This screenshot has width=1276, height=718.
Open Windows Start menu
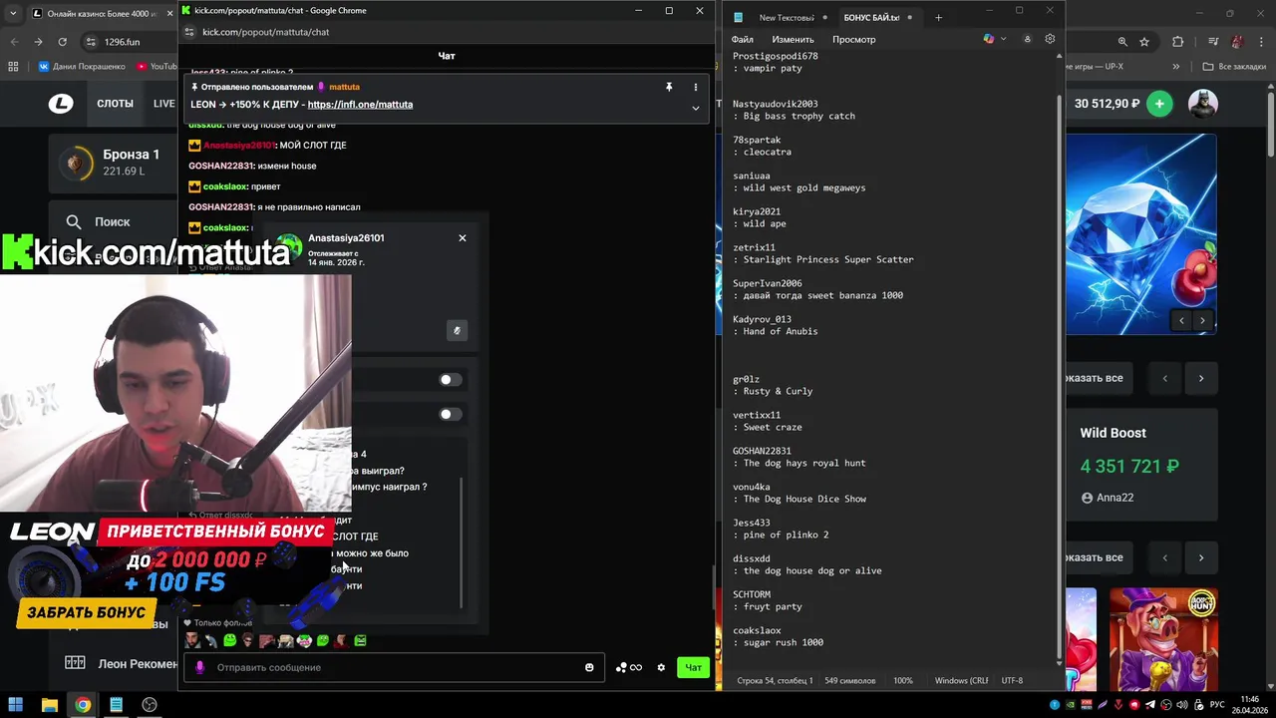pos(16,705)
